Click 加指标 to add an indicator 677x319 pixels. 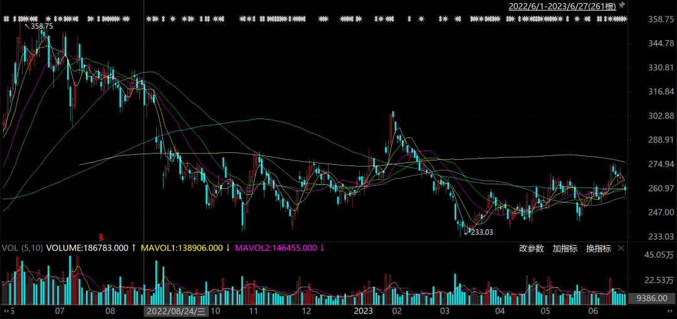click(565, 248)
